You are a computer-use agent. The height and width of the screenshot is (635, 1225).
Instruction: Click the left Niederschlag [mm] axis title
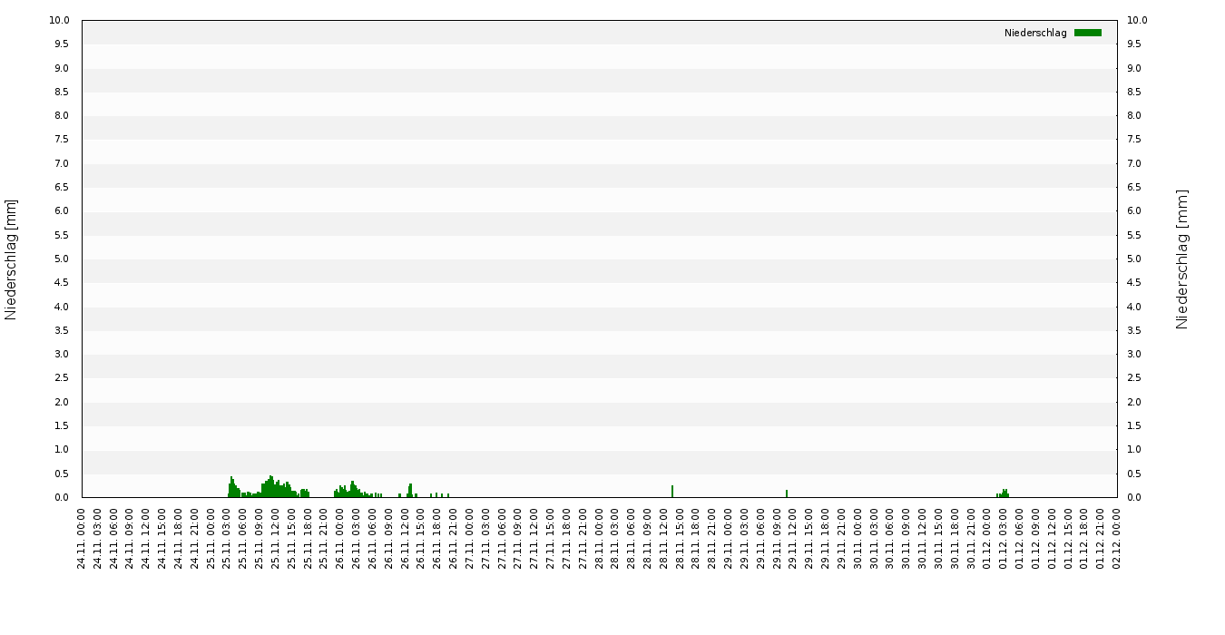pyautogui.click(x=11, y=259)
